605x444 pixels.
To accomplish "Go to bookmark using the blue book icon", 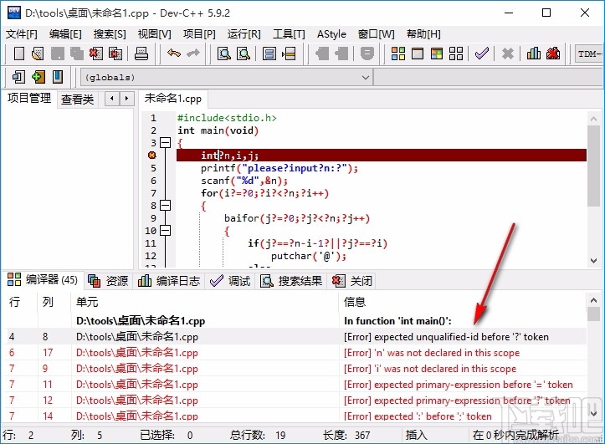I will 58,77.
